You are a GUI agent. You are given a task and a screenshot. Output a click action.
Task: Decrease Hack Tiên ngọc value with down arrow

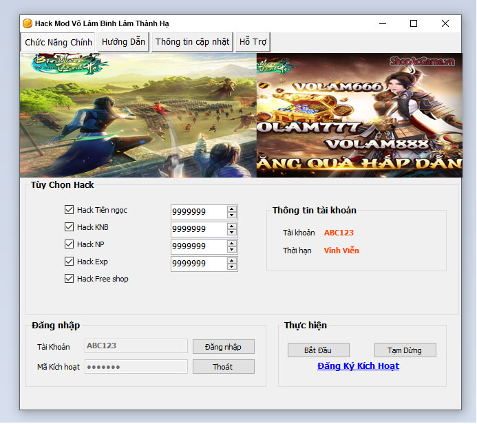pos(232,216)
